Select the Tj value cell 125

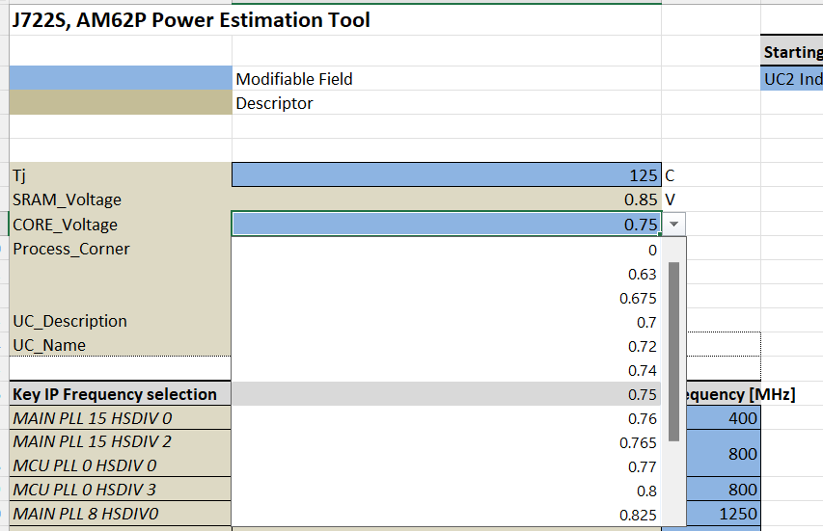click(446, 175)
